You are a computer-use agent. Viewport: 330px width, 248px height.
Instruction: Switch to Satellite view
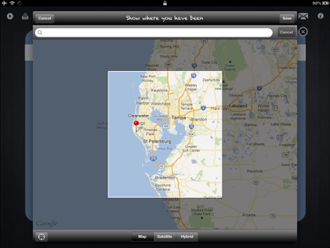point(164,236)
